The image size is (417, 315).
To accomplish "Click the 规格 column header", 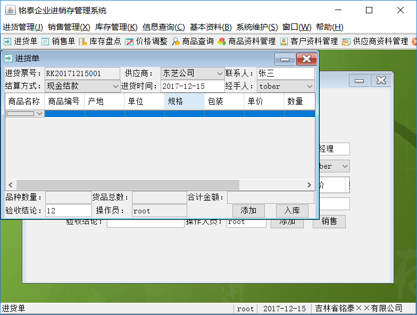I will tap(184, 101).
